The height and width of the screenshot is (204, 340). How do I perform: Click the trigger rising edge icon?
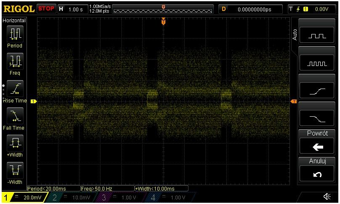pyautogui.click(x=299, y=9)
